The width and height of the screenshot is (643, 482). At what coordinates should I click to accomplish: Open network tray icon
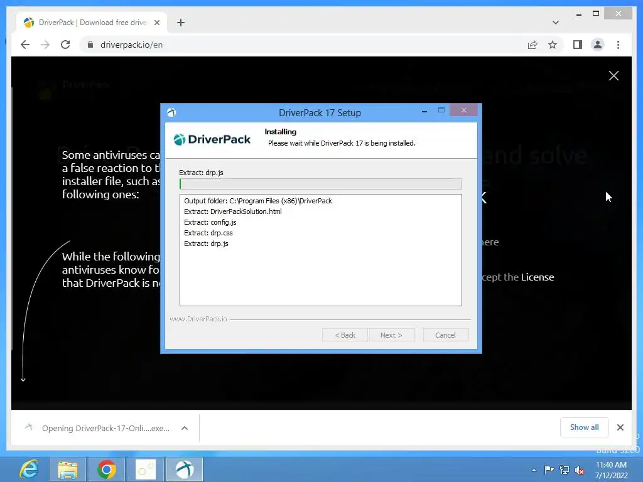(565, 469)
